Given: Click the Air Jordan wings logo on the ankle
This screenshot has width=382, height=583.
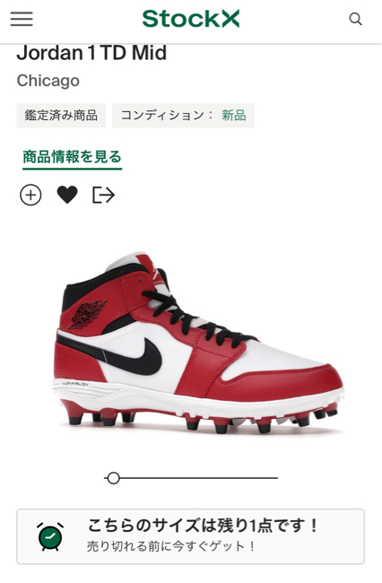Looking at the screenshot, I should (87, 315).
